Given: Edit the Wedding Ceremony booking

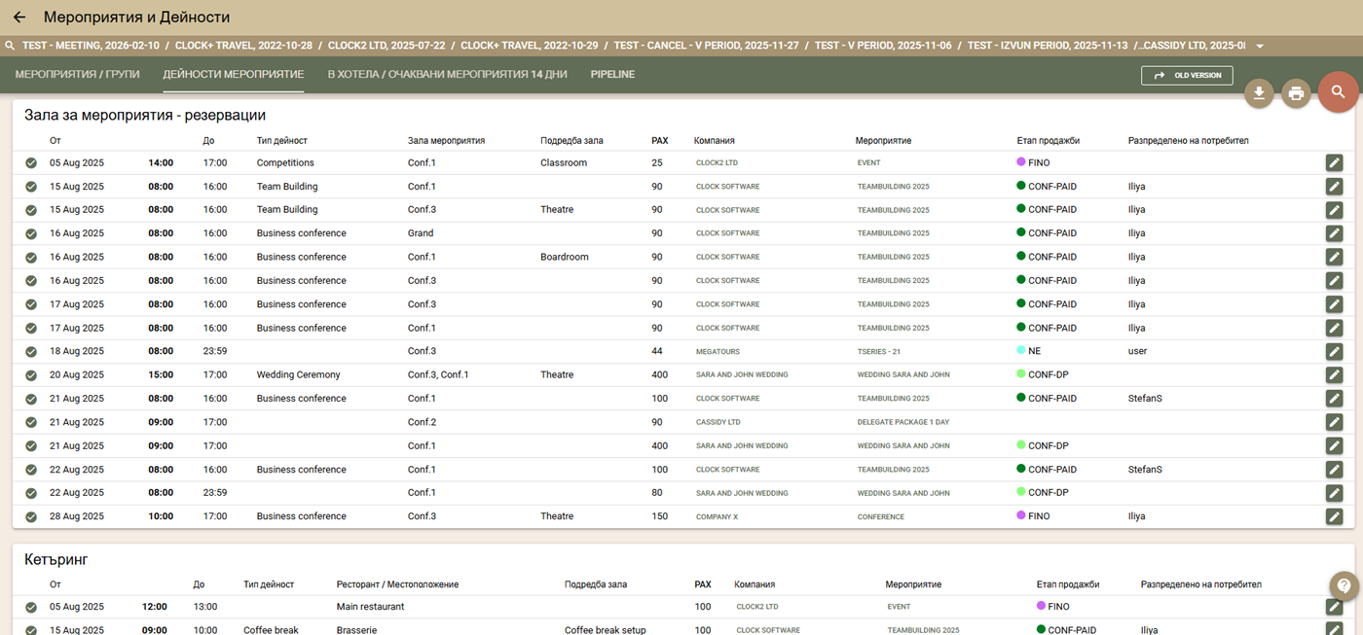Looking at the screenshot, I should (1334, 374).
